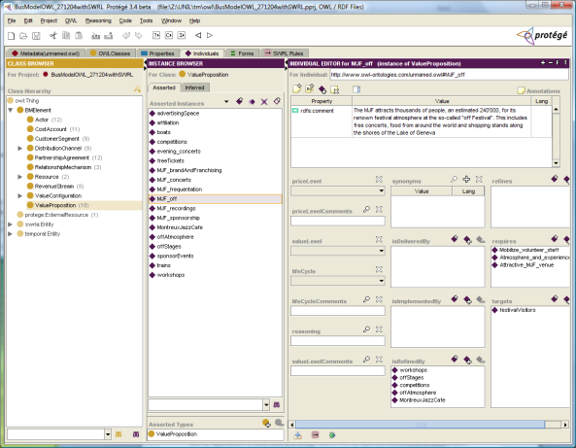Expand the Resource class node

(20, 177)
